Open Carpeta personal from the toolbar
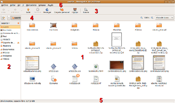This screenshot has width=175, height=105. [62, 11]
